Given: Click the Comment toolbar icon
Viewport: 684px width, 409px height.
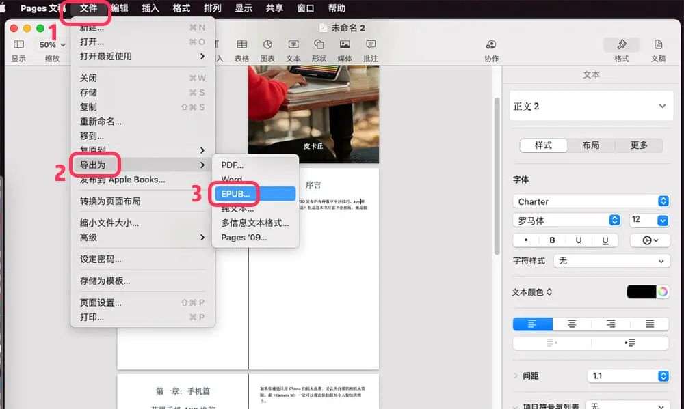Looking at the screenshot, I should pos(371,44).
